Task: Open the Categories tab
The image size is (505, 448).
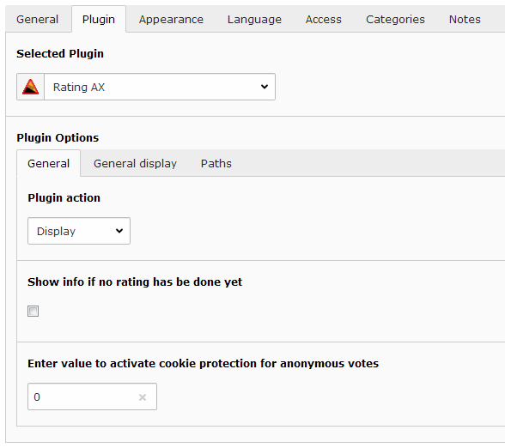Action: pyautogui.click(x=395, y=19)
